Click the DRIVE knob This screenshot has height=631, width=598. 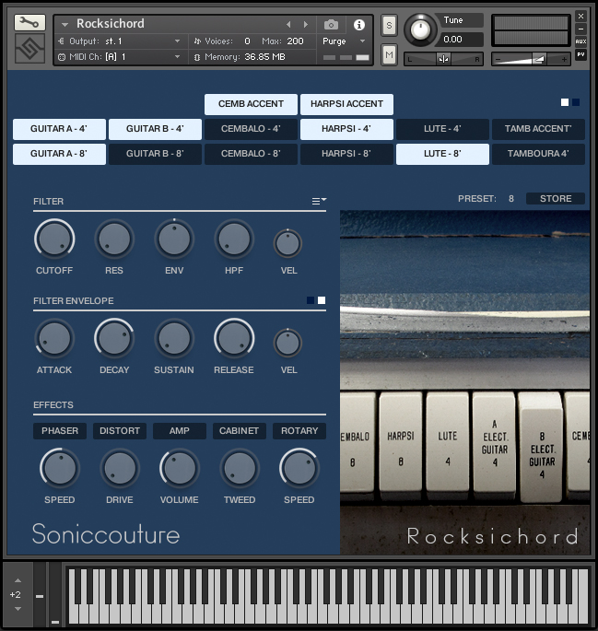[120, 469]
